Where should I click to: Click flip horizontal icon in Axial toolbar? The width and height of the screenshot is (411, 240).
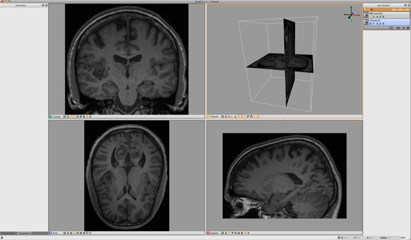81,233
